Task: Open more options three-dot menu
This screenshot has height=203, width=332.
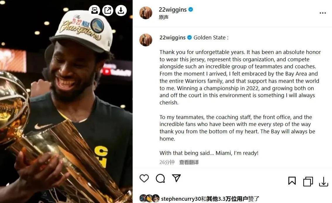Action: pos(323,13)
